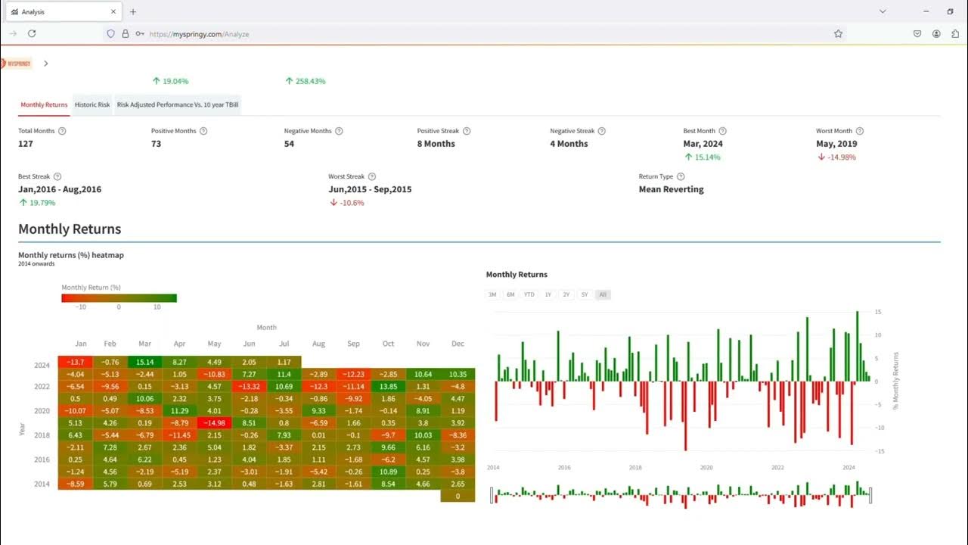Click help icon next to Return Type
Viewport: 968px width, 545px height.
point(681,176)
